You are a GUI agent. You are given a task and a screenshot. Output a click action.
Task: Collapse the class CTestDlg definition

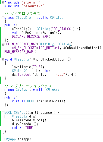(x=3, y=18)
